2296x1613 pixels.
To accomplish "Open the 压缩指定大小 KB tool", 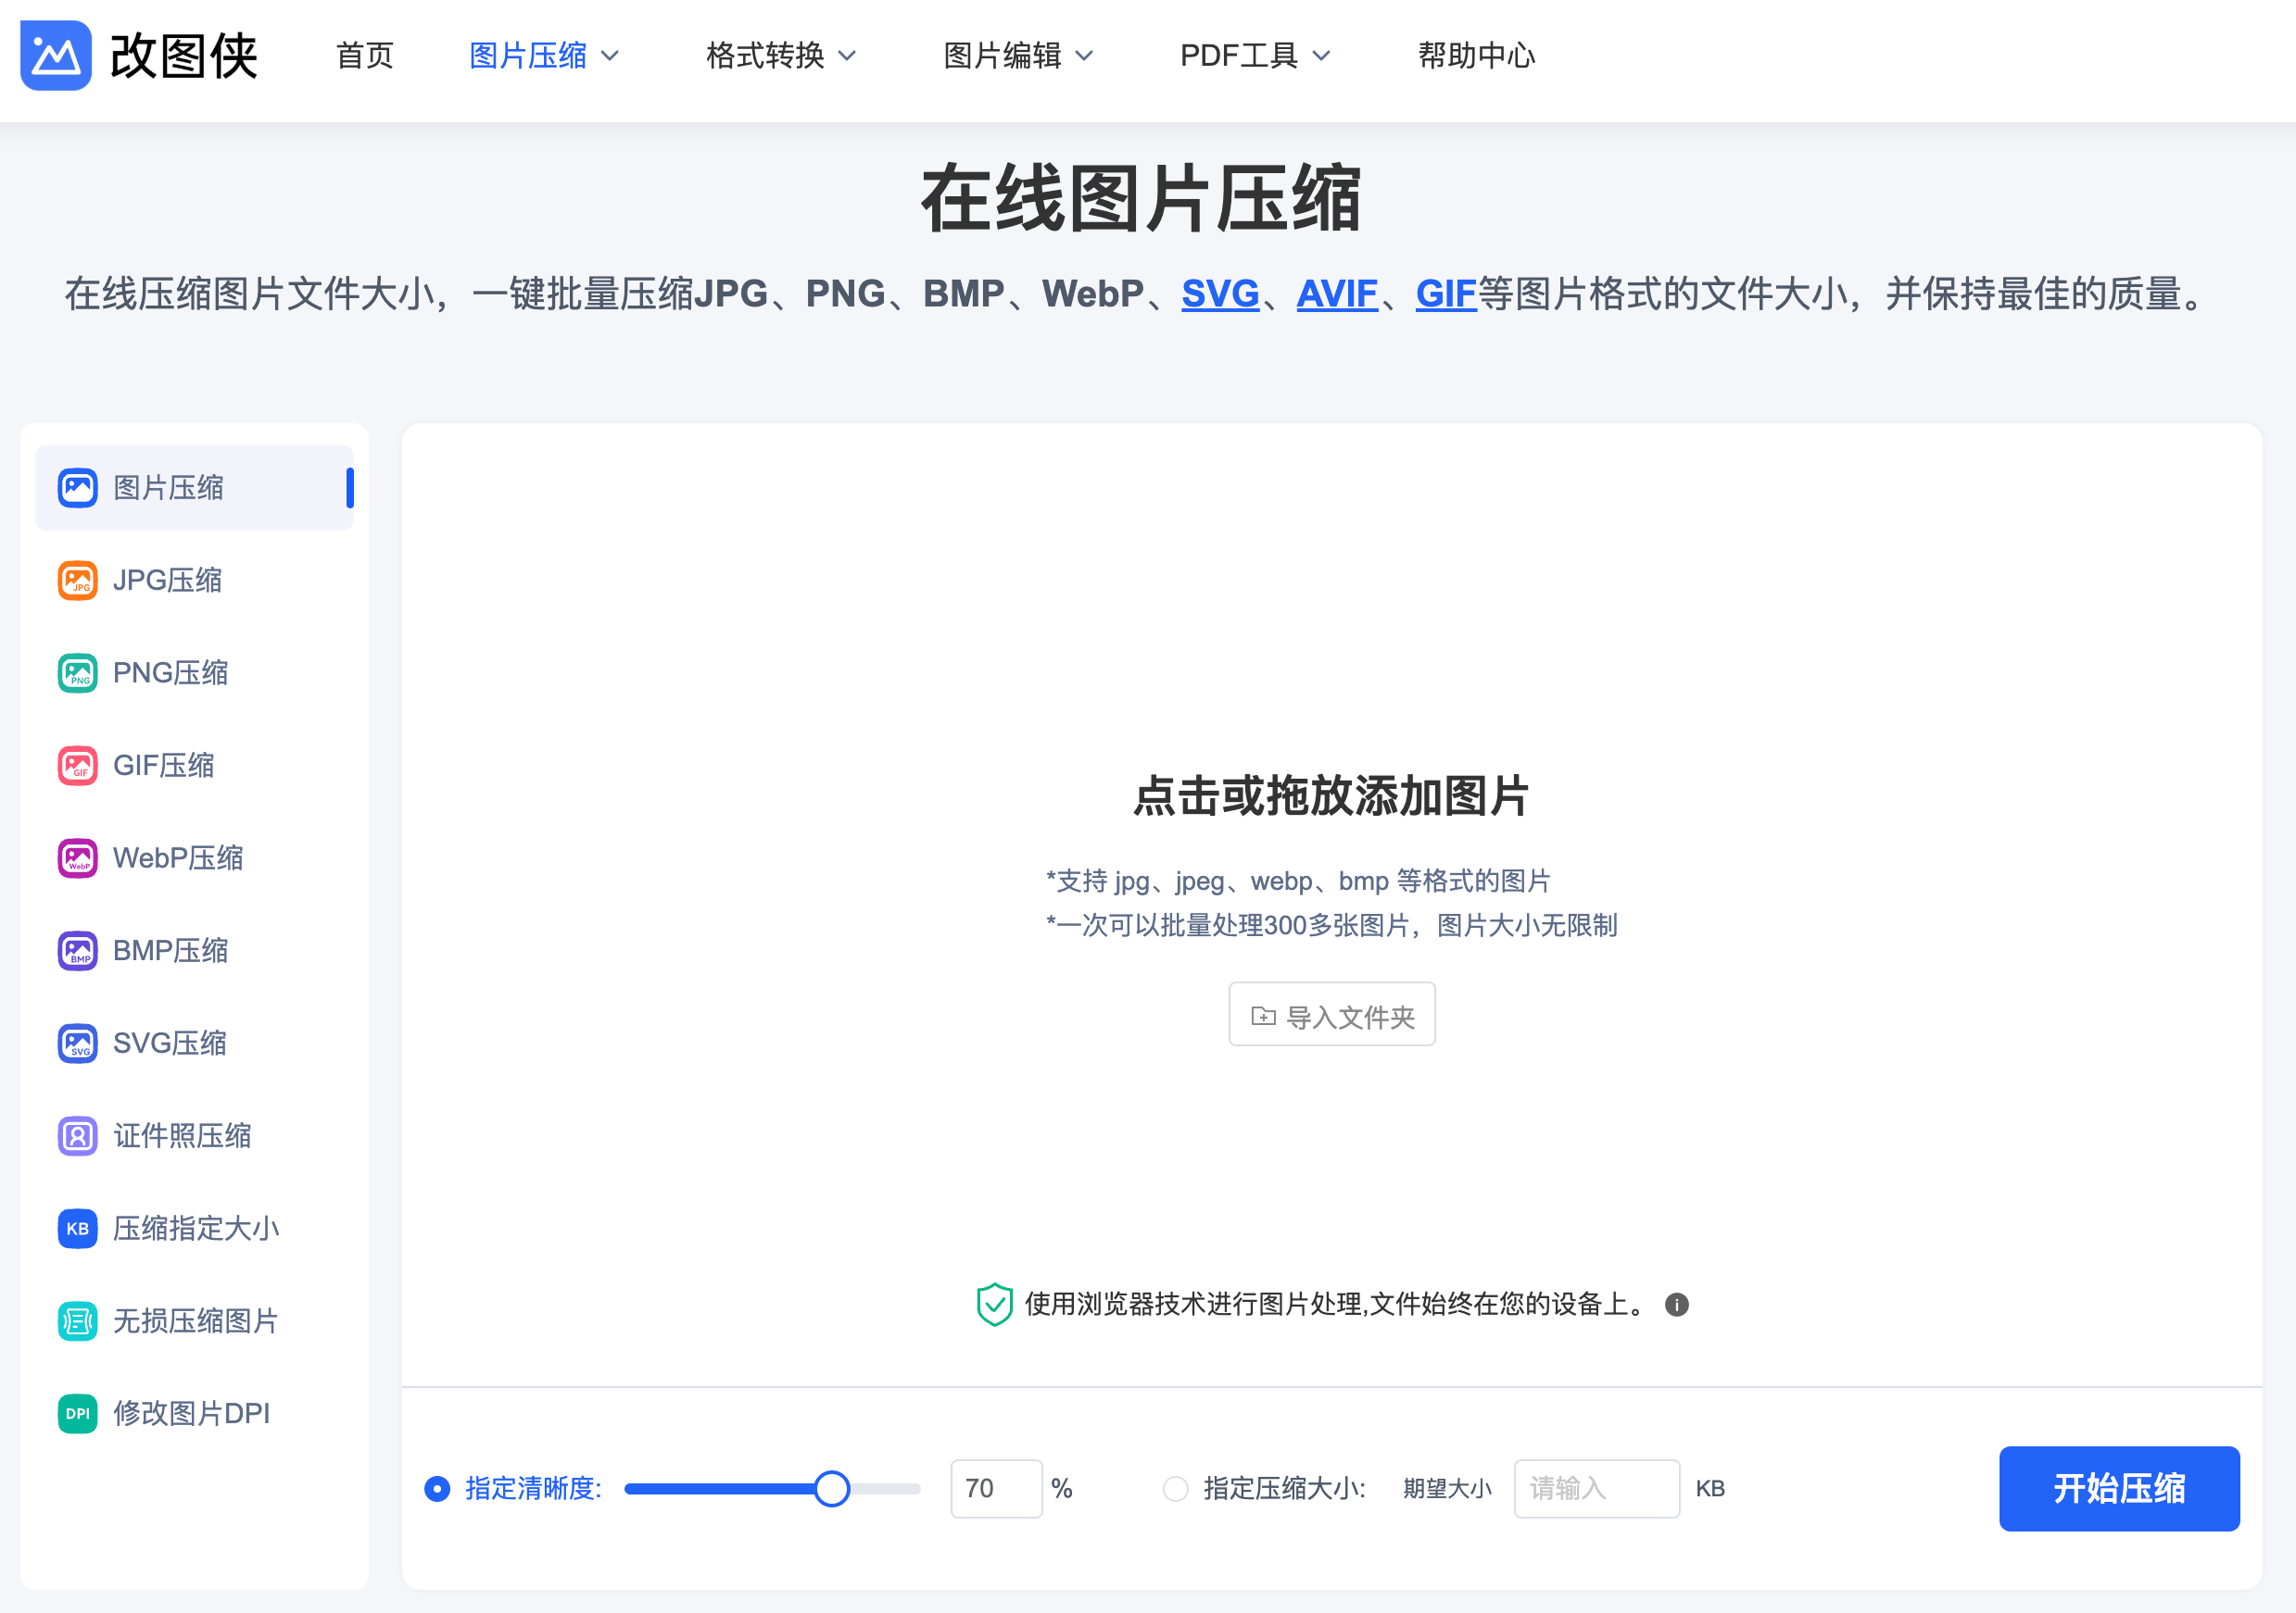I will tap(196, 1228).
